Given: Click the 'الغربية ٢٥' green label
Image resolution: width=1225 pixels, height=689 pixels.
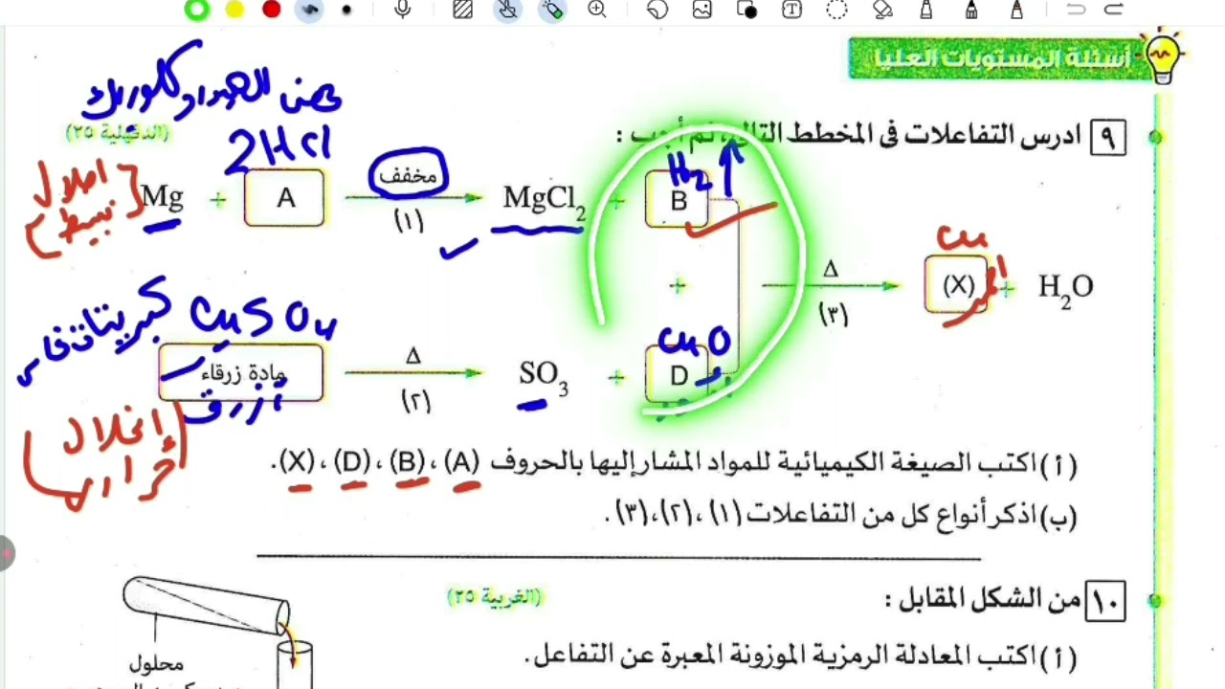Looking at the screenshot, I should 494,597.
